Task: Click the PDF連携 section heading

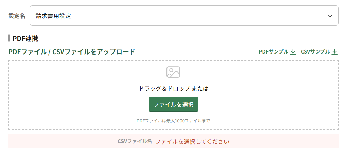Action: click(x=25, y=39)
